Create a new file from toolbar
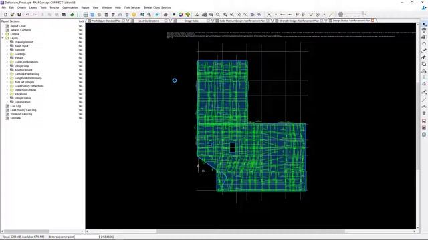This screenshot has width=428, height=240. [5, 15]
